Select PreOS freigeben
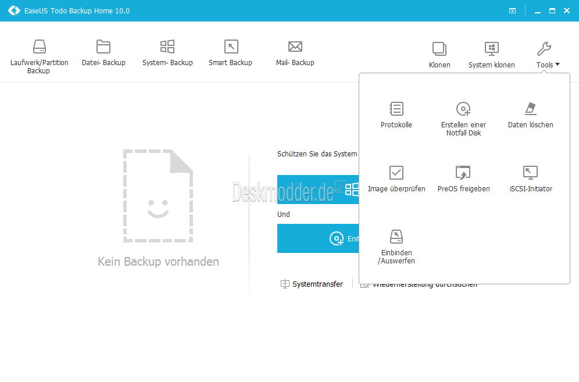The width and height of the screenshot is (579, 382). click(x=463, y=179)
